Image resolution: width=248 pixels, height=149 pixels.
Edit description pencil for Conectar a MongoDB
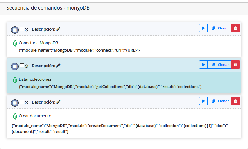click(58, 29)
